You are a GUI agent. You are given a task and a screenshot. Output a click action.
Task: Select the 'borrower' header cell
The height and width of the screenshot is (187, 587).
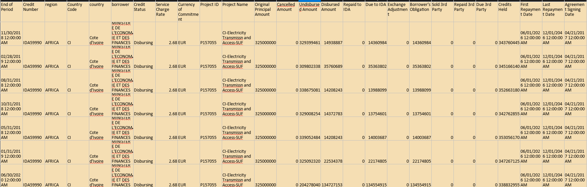[x=122, y=12]
